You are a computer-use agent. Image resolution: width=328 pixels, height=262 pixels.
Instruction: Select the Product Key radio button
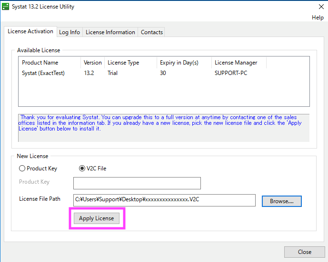(x=22, y=168)
